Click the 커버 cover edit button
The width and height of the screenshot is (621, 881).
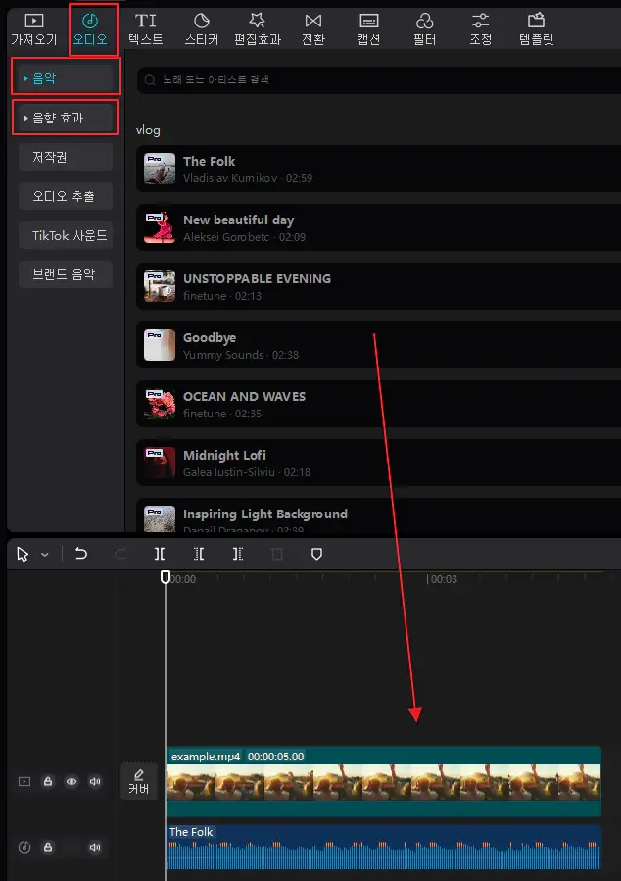[x=139, y=781]
